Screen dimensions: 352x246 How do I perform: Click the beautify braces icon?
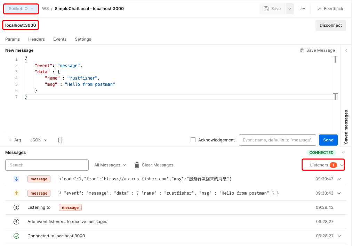tap(60, 140)
